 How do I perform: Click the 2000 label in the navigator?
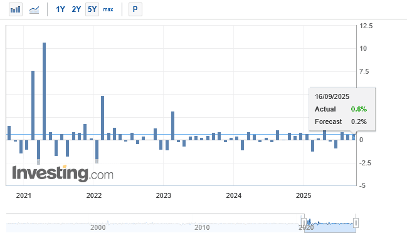click(98, 227)
